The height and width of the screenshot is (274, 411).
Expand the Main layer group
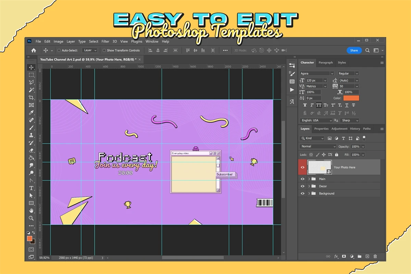click(309, 179)
